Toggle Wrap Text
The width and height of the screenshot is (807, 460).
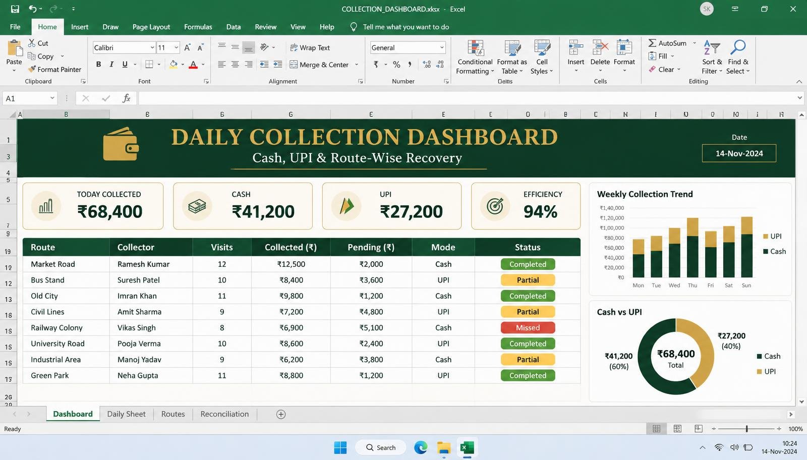pos(310,47)
